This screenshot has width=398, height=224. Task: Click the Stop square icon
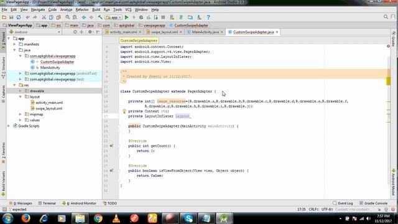click(163, 17)
